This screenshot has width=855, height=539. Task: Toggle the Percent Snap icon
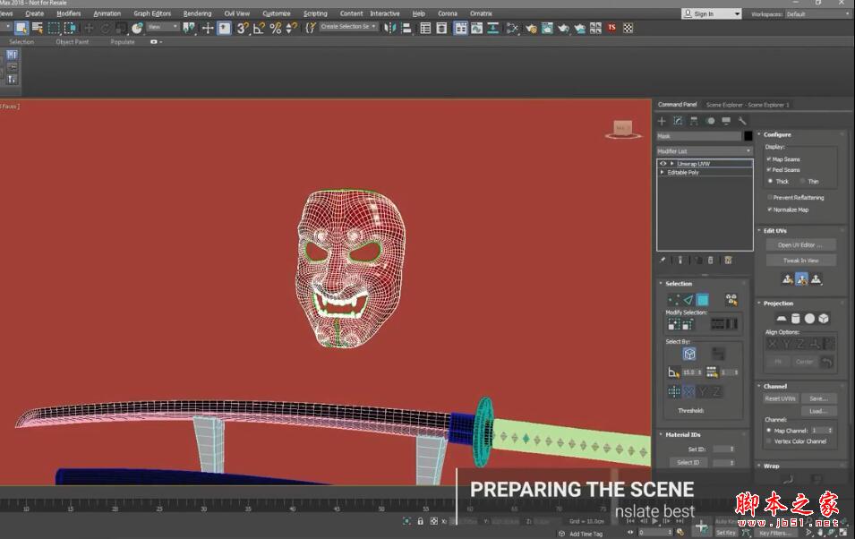(x=276, y=28)
